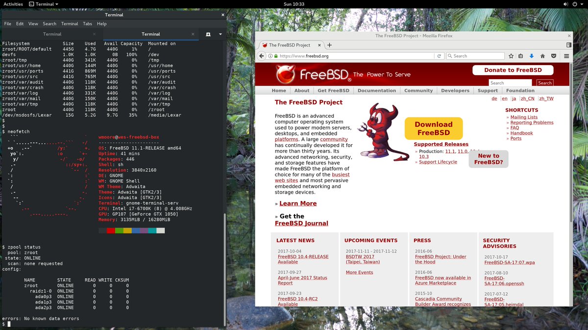This screenshot has width=588, height=330.
Task: Open the Community nav item
Action: (x=418, y=90)
